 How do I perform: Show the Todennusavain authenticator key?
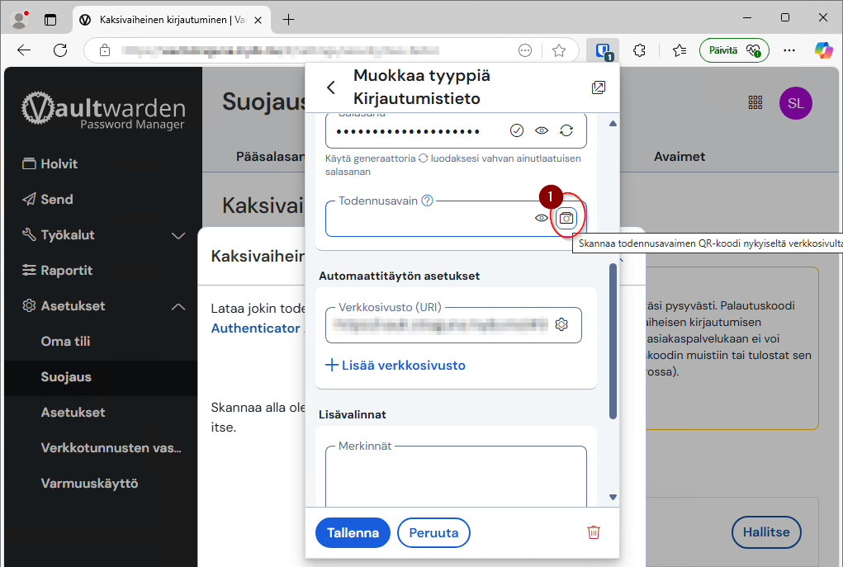click(x=542, y=218)
